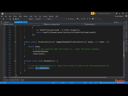Click line number 31 in the gutter
This screenshot has height=96, width=128.
[x=10, y=61]
